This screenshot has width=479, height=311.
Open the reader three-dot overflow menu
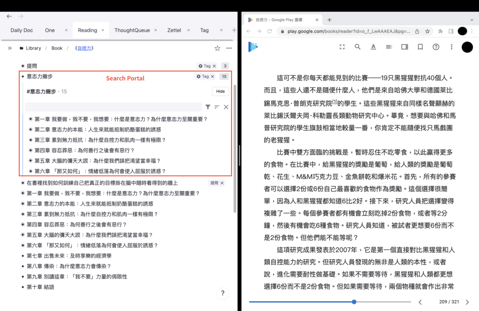pos(450,47)
